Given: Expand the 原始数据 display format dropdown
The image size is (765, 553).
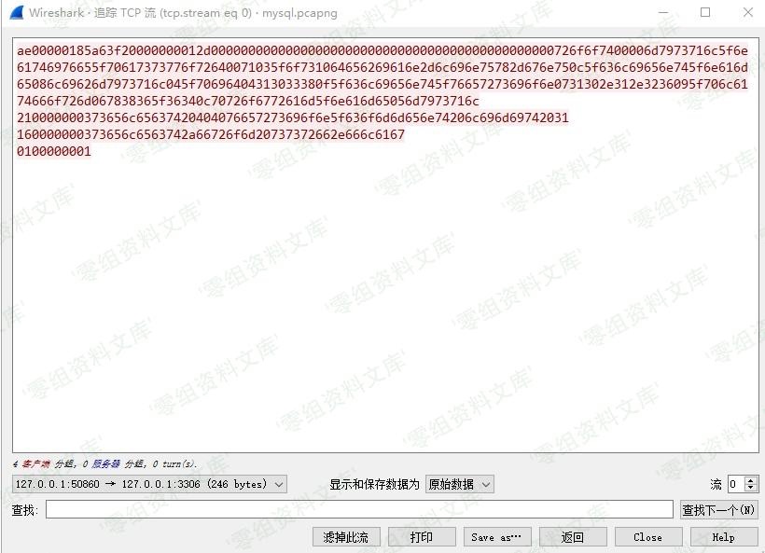Looking at the screenshot, I should coord(460,484).
